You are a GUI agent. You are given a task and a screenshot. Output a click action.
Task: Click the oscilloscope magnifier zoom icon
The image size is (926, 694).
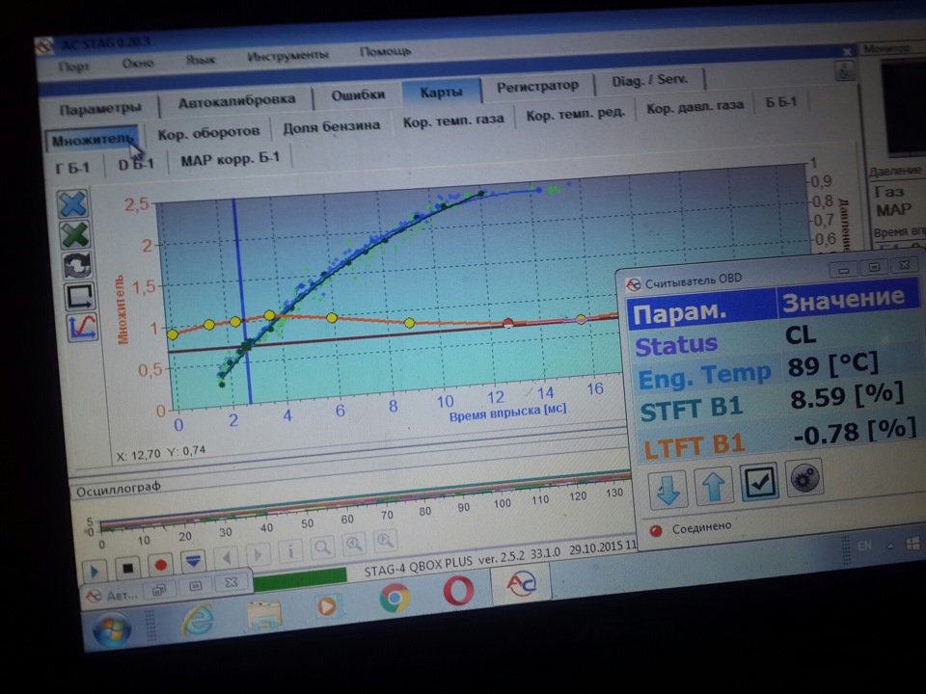coord(322,547)
